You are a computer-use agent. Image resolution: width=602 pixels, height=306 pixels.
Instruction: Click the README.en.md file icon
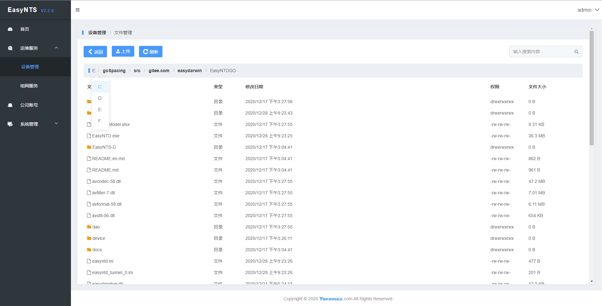89,159
